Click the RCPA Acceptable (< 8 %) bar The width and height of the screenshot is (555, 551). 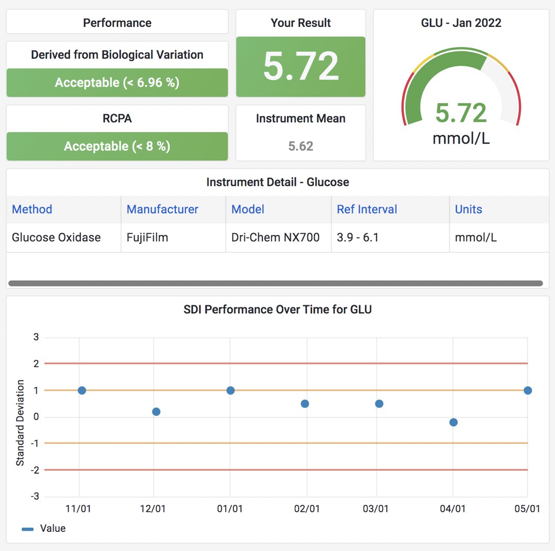coord(117,146)
